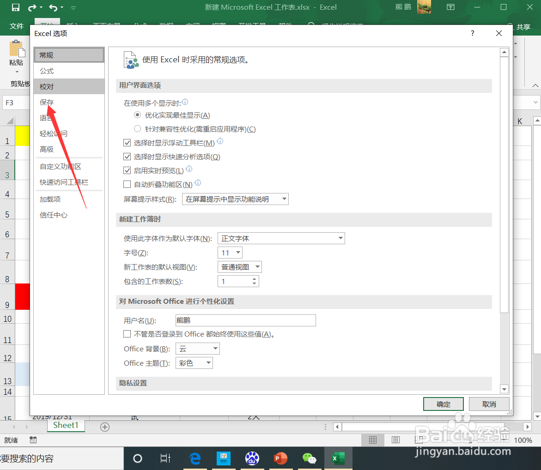Select 针对兼容性优化 radio button
The width and height of the screenshot is (541, 470).
click(137, 129)
